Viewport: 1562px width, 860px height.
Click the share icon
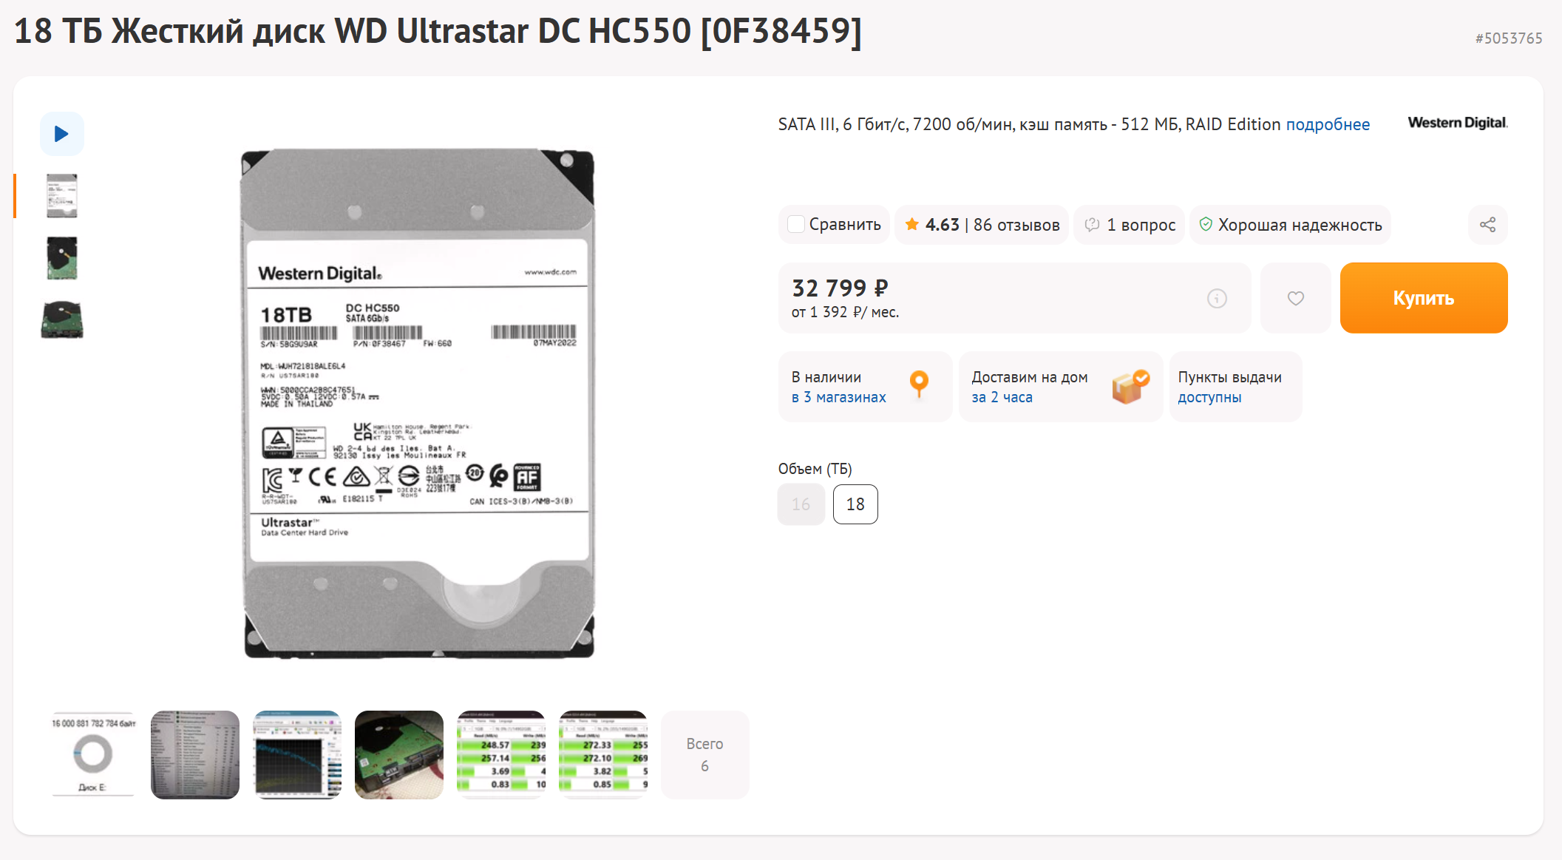tap(1487, 225)
